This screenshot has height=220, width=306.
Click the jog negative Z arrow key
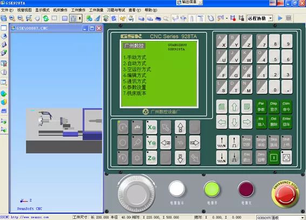pos(166,143)
